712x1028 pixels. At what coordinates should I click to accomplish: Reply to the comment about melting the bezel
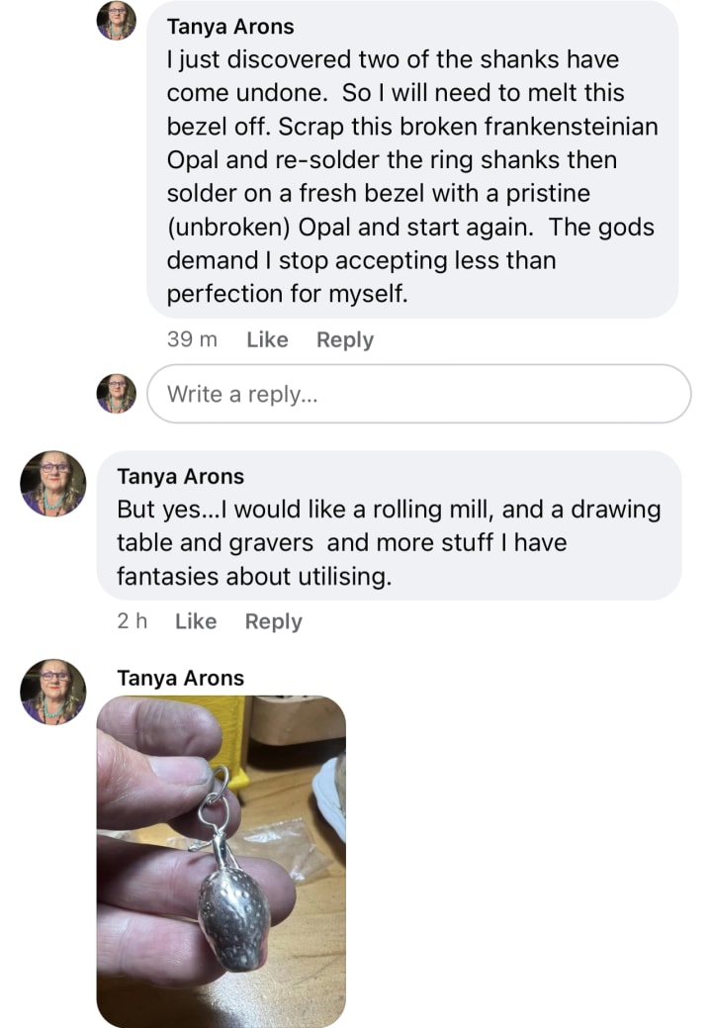click(344, 339)
